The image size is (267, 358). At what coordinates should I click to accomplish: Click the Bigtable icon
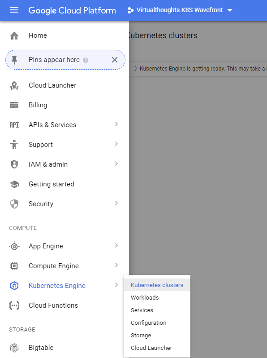14,348
